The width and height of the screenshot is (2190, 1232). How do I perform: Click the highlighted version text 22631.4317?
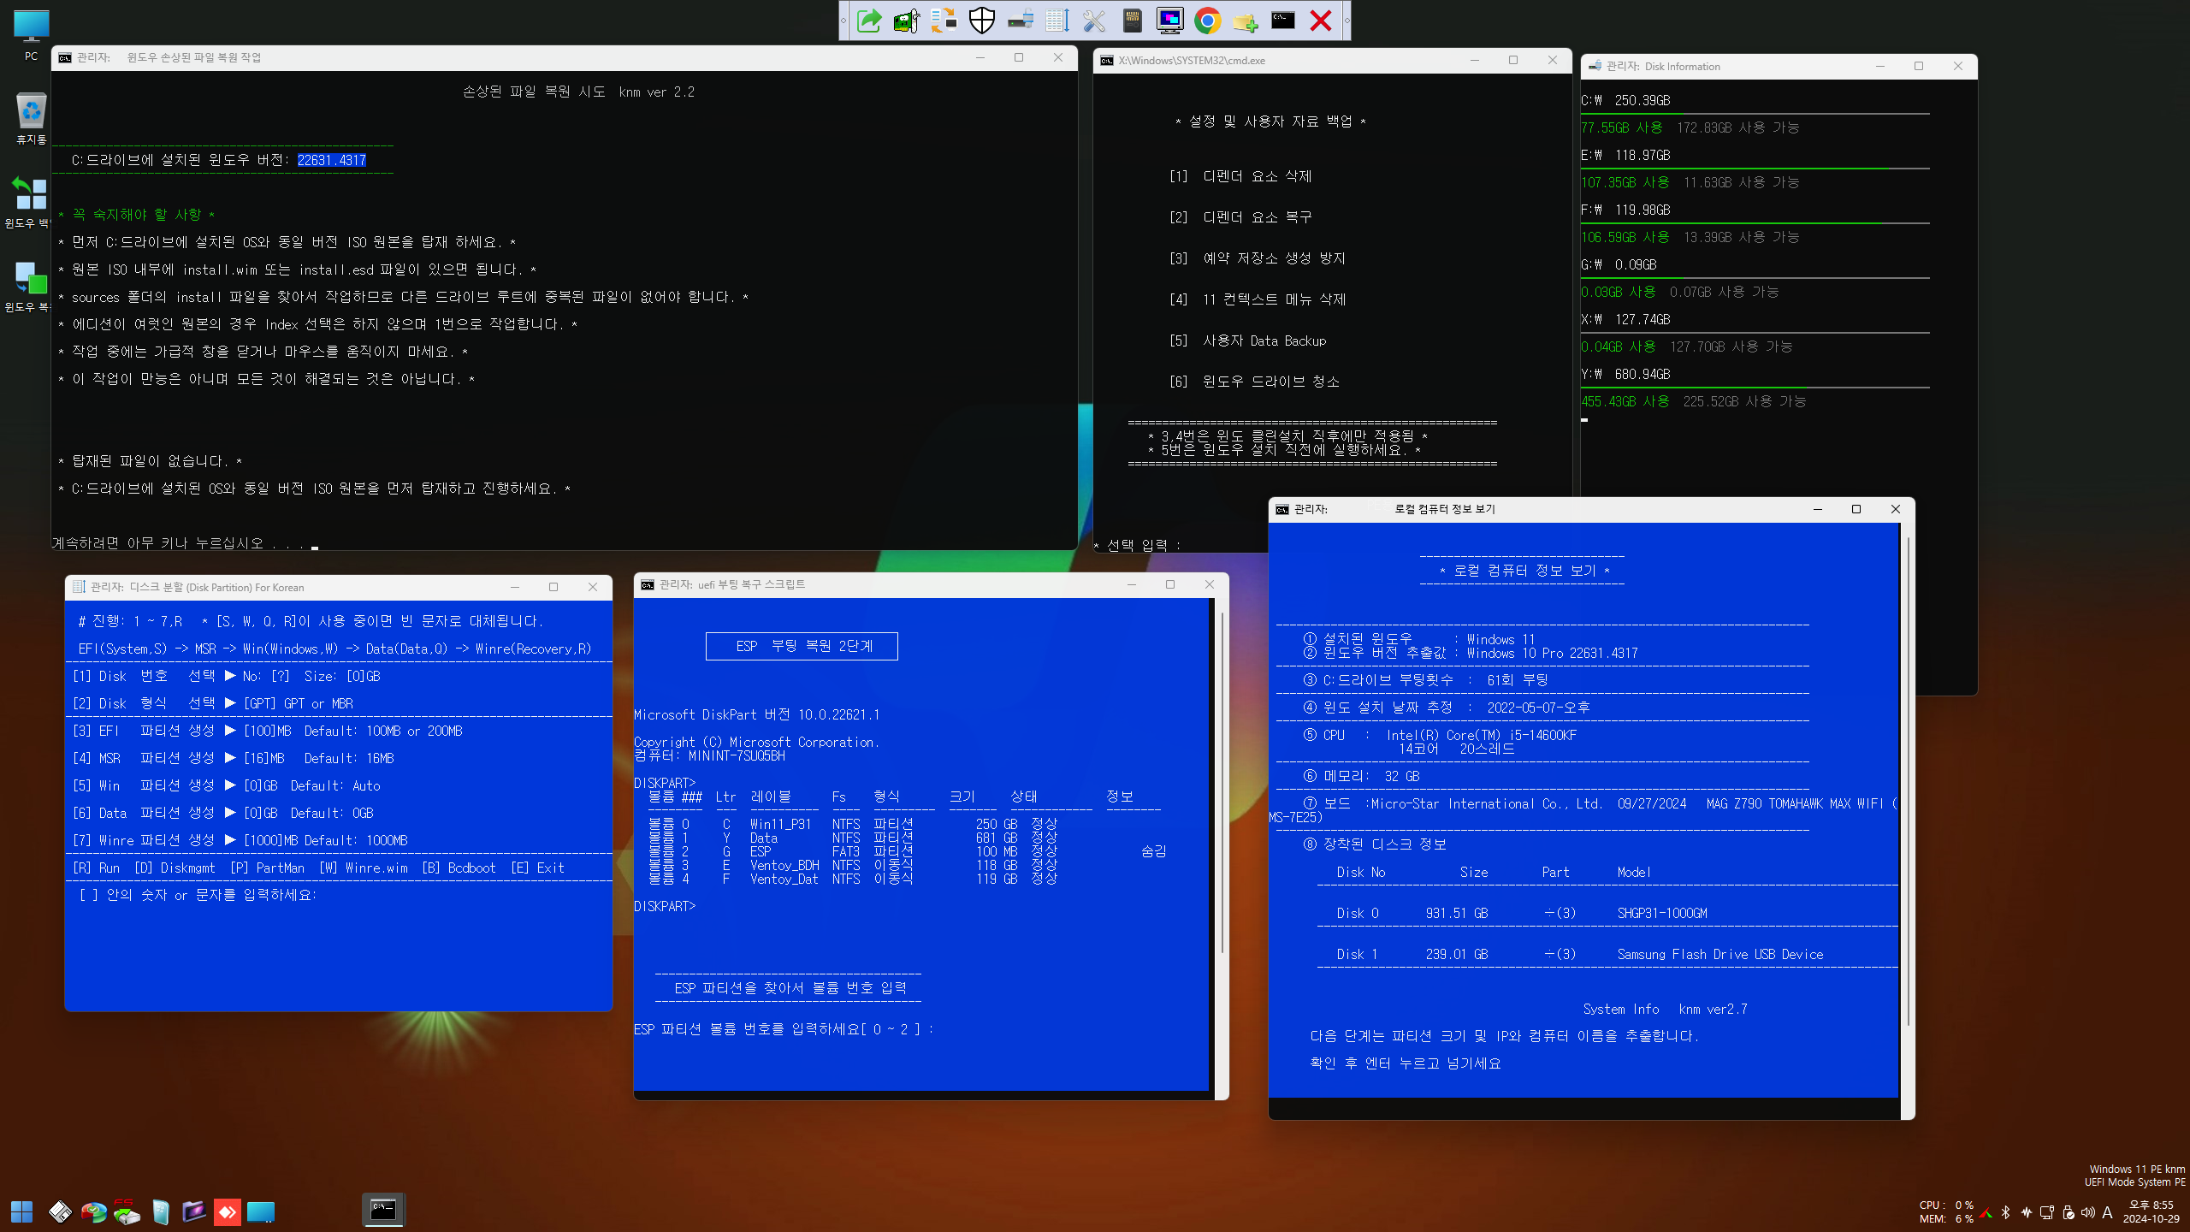coord(332,160)
